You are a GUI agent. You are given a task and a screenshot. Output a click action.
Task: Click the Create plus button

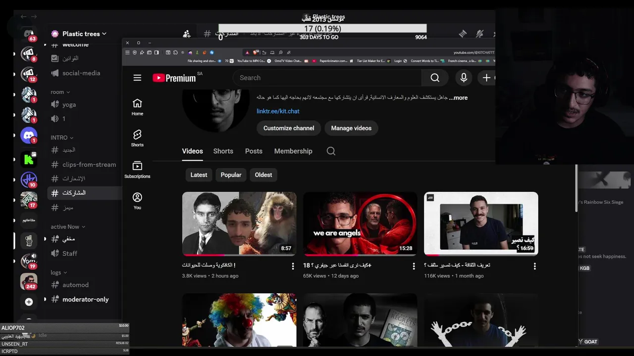tap(487, 78)
